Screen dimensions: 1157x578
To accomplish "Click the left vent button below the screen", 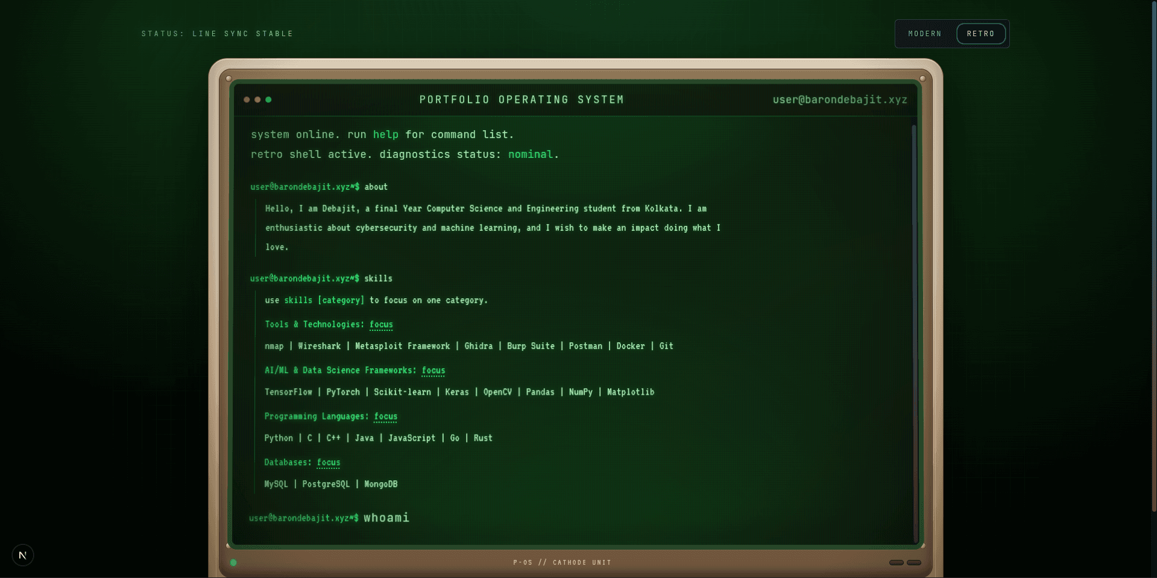I will [896, 562].
